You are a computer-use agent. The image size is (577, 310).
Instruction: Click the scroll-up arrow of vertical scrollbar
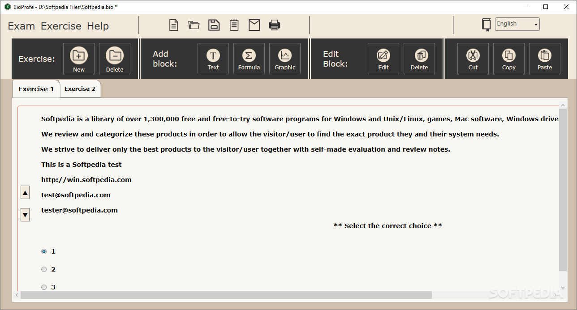pyautogui.click(x=563, y=104)
